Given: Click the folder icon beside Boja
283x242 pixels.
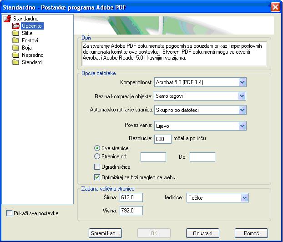Looking at the screenshot, I should pos(16,48).
